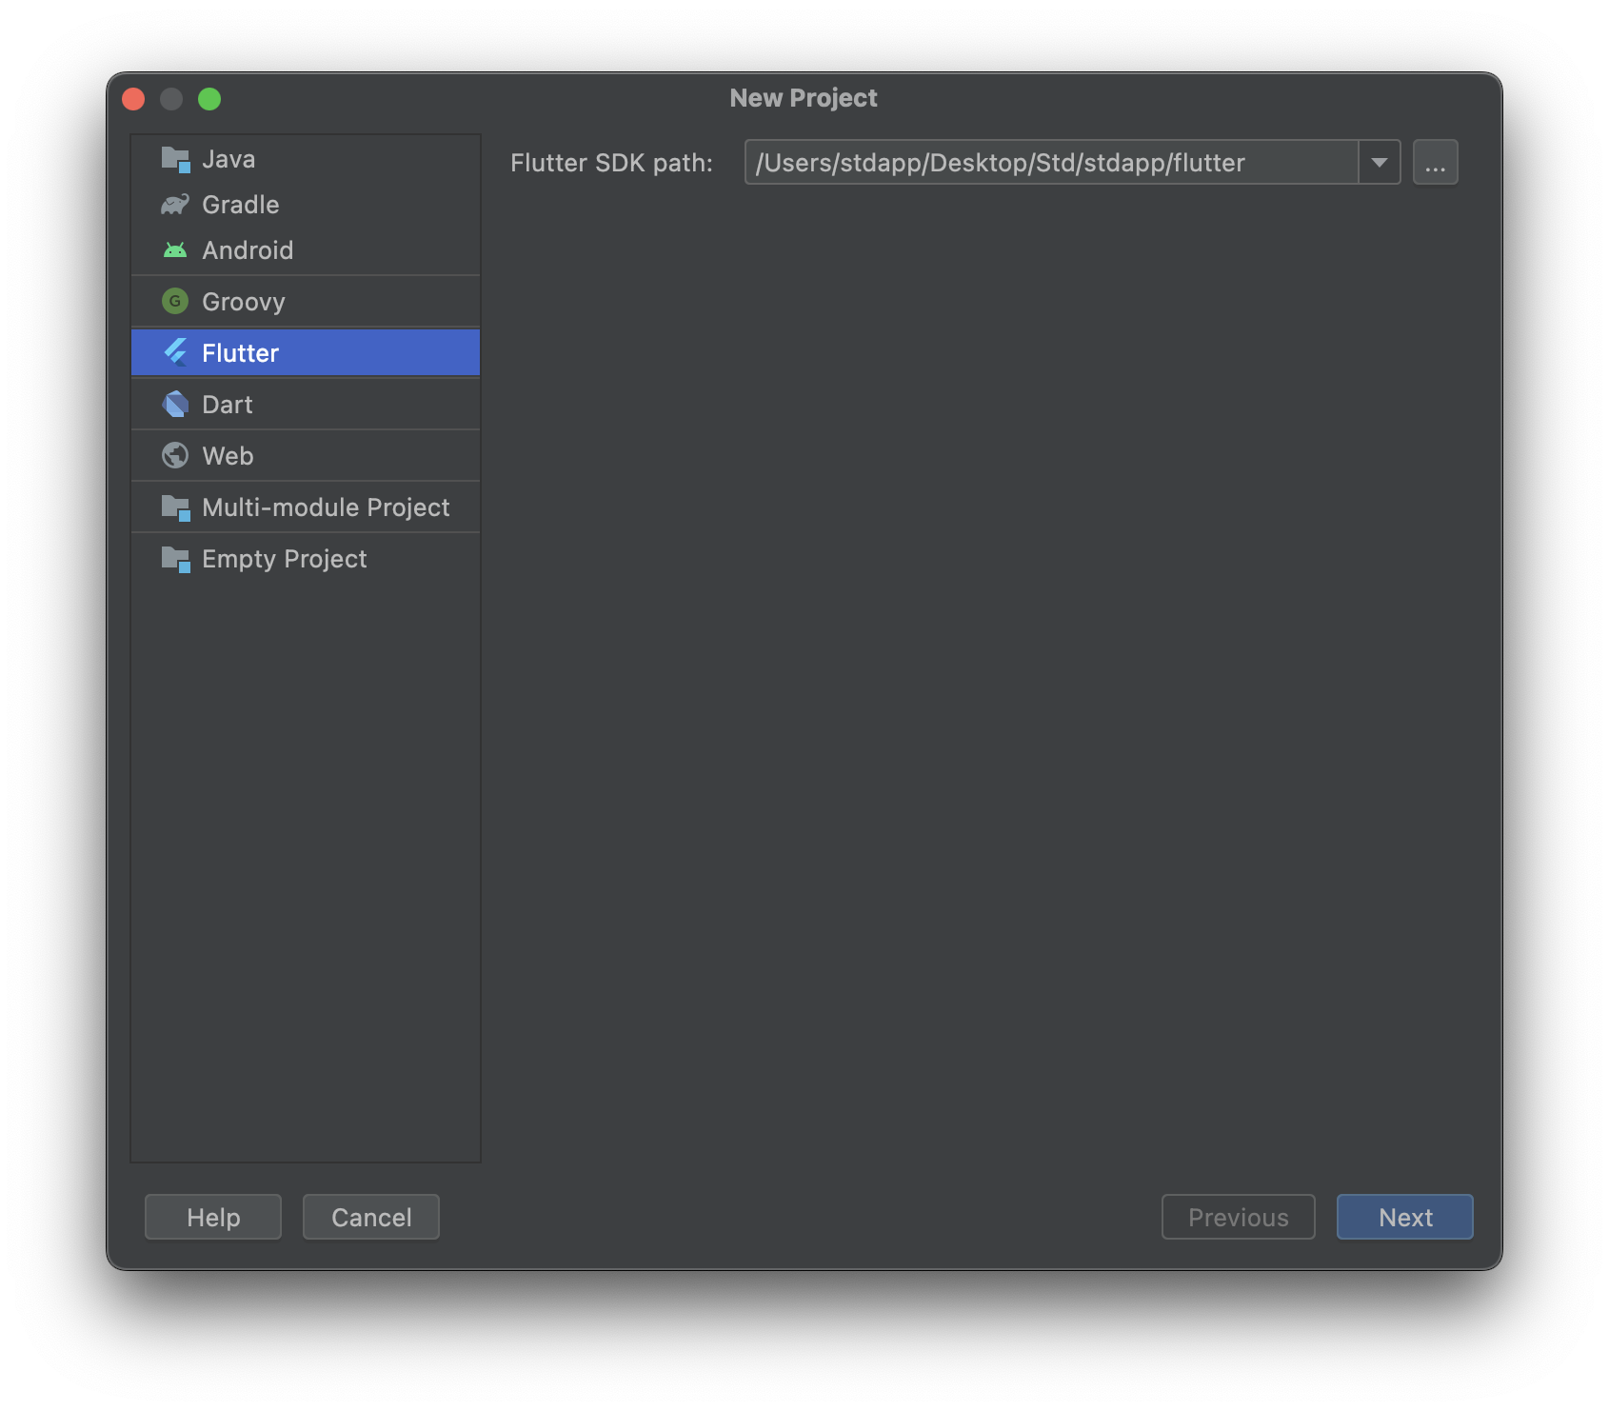Choose Android in the project list

[306, 250]
